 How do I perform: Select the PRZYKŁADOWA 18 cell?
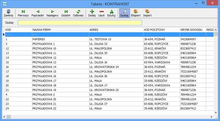click(x=60, y=85)
